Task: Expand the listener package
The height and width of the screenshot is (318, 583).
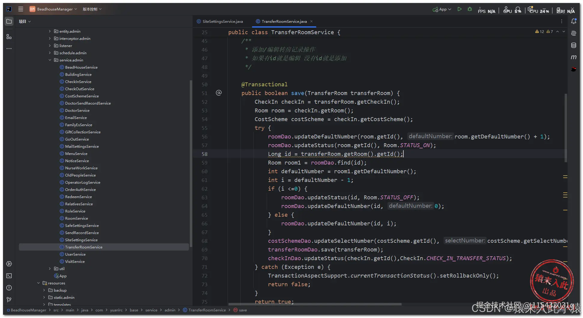Action: pyautogui.click(x=50, y=46)
